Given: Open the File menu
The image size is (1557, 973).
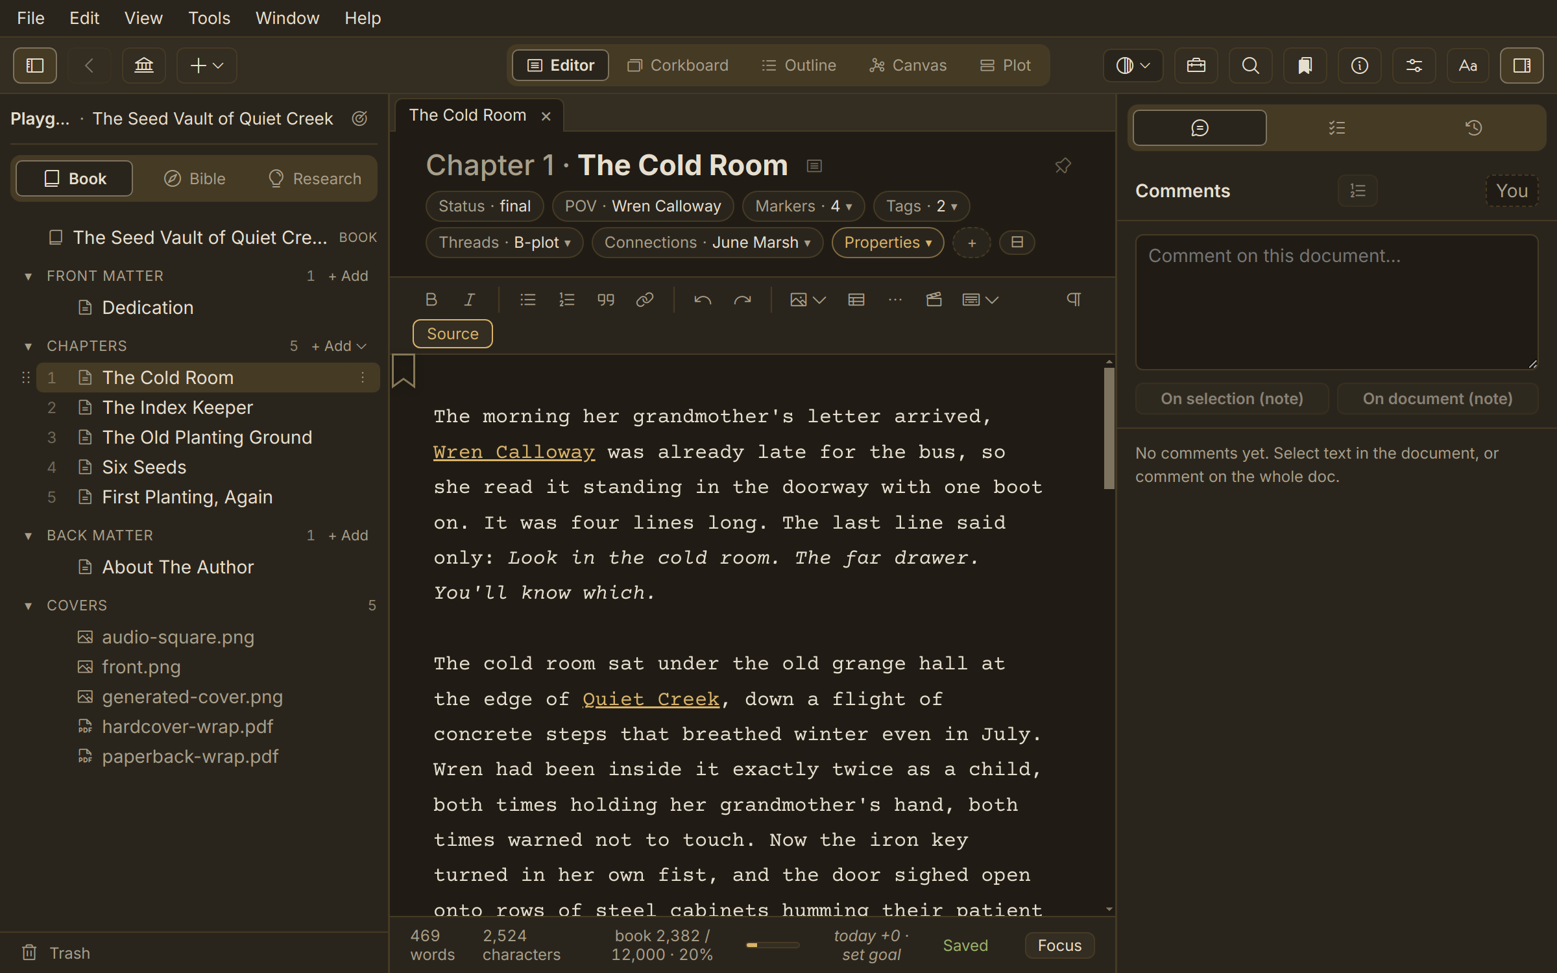Looking at the screenshot, I should pyautogui.click(x=30, y=18).
